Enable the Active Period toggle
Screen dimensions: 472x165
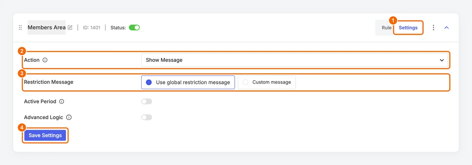pyautogui.click(x=147, y=102)
